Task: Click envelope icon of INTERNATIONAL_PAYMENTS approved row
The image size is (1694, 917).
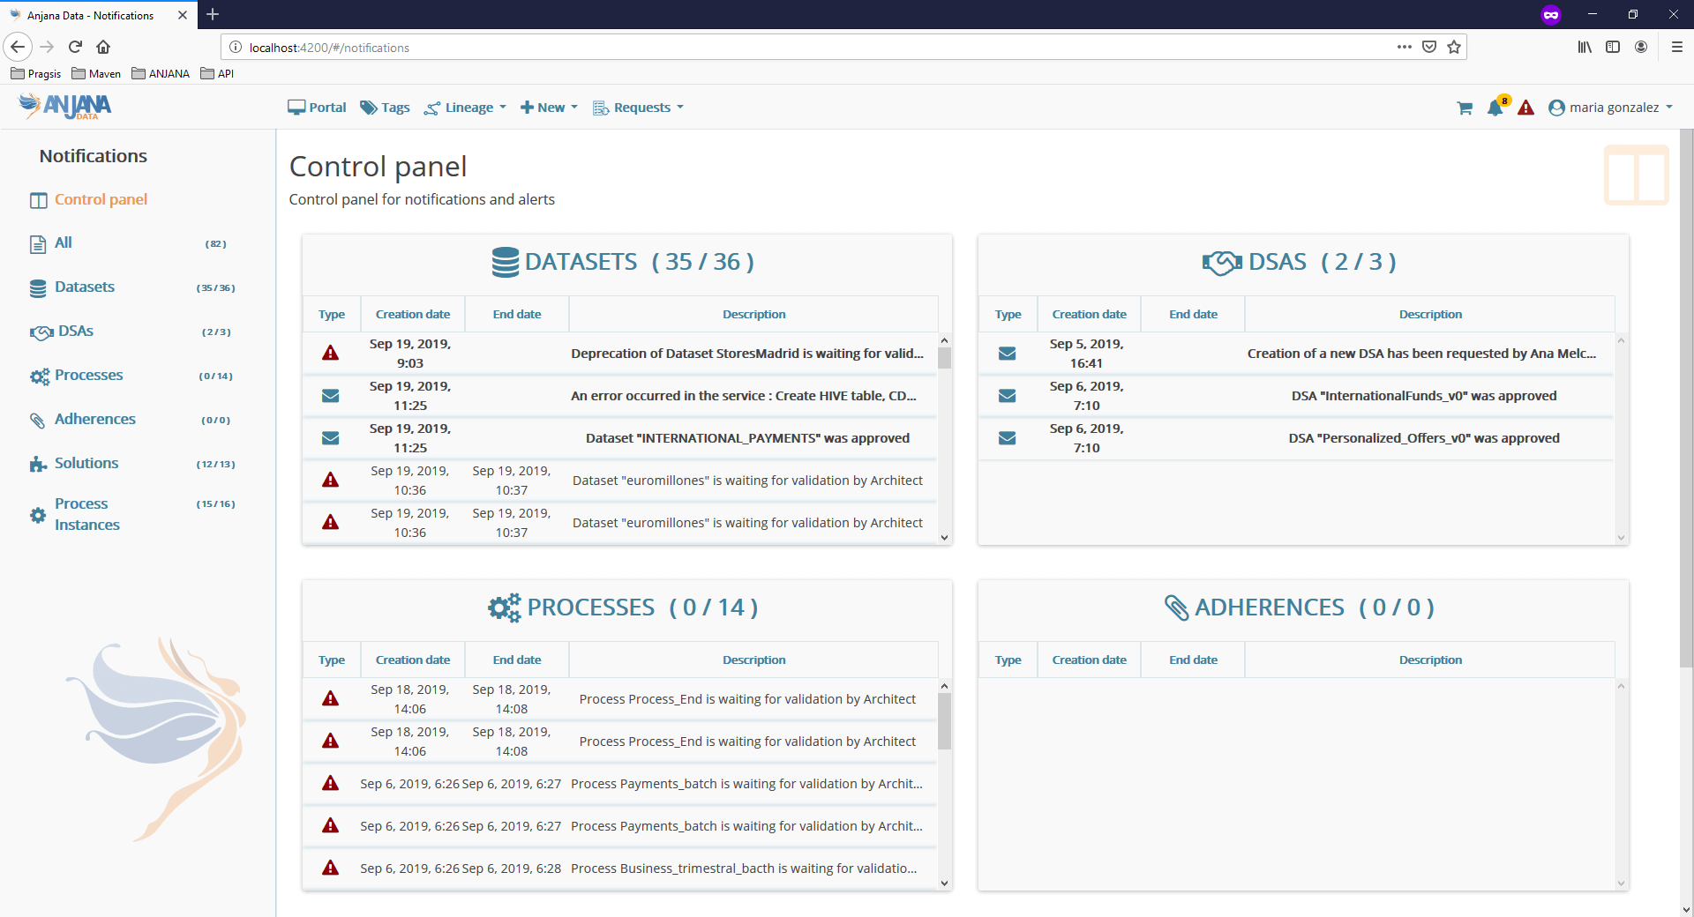Action: (331, 438)
